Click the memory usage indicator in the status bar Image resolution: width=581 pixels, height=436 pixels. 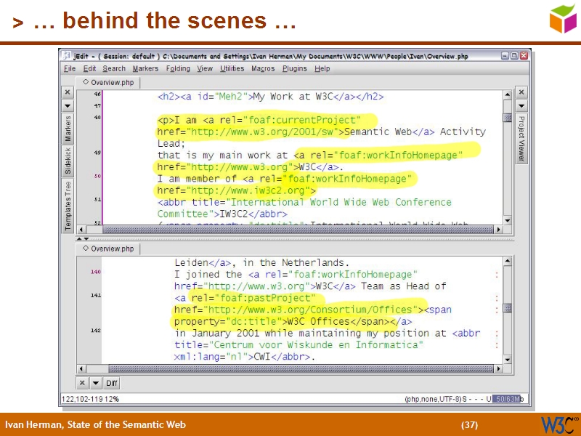click(x=508, y=398)
